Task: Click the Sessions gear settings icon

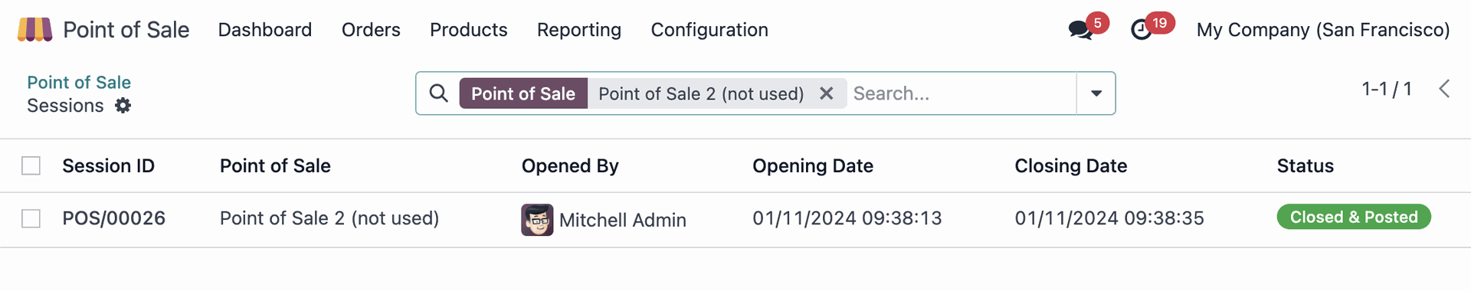Action: 123,106
